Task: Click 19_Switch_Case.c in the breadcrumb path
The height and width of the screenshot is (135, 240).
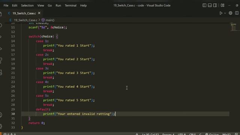Action: [x=26, y=20]
